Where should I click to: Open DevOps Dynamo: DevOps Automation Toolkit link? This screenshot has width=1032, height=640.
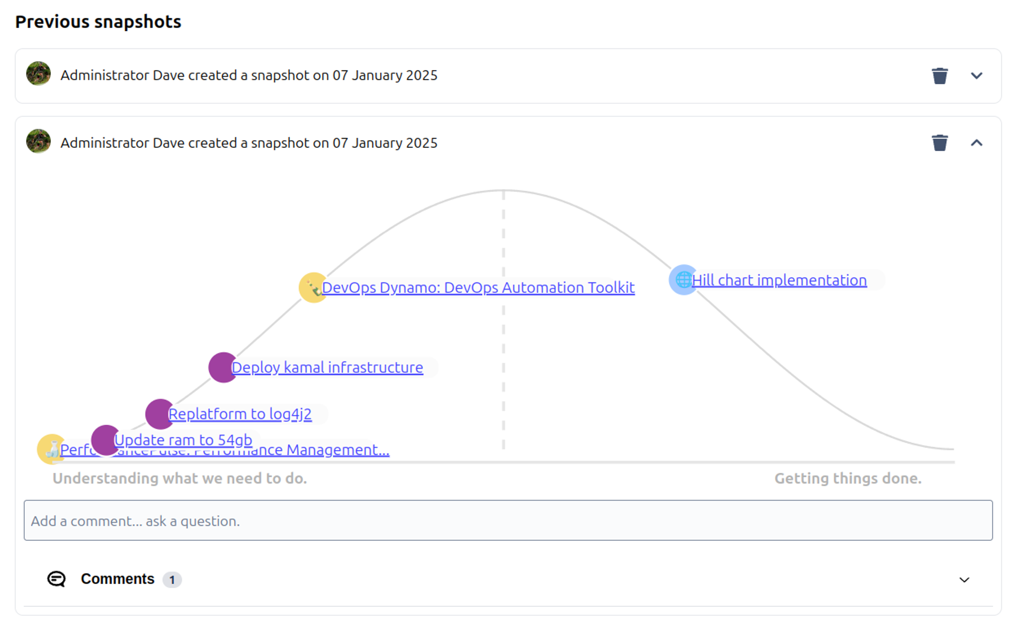click(x=478, y=287)
